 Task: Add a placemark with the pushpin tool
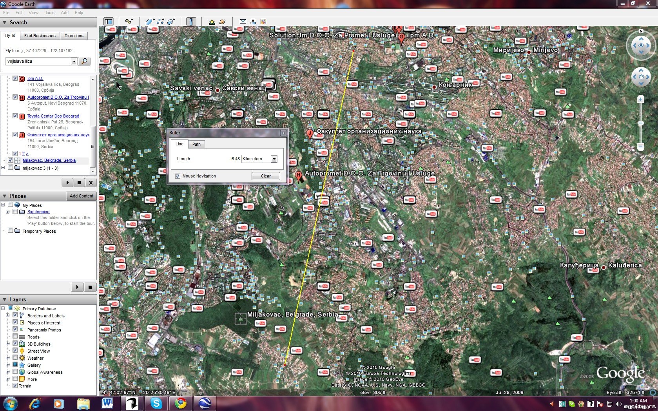(x=129, y=22)
